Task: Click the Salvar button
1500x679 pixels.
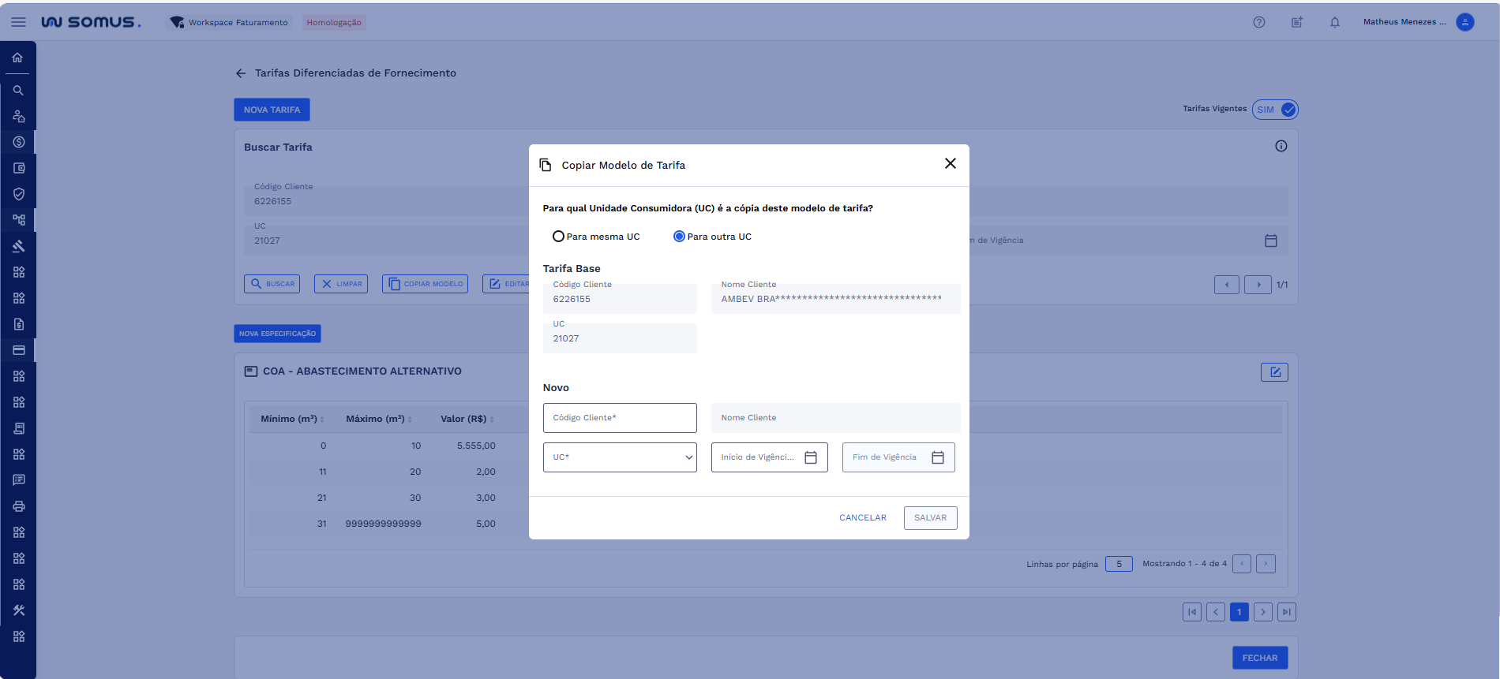Action: (x=930, y=518)
